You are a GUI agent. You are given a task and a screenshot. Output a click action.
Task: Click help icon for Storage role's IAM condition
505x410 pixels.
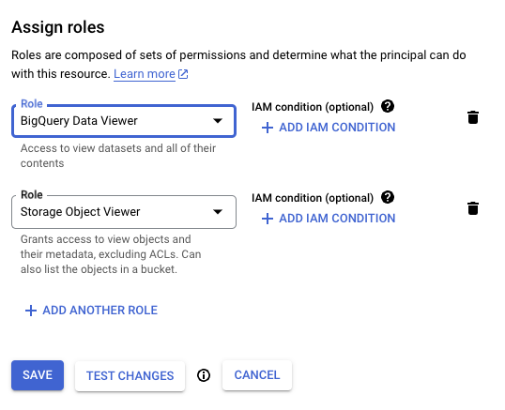[x=388, y=197]
